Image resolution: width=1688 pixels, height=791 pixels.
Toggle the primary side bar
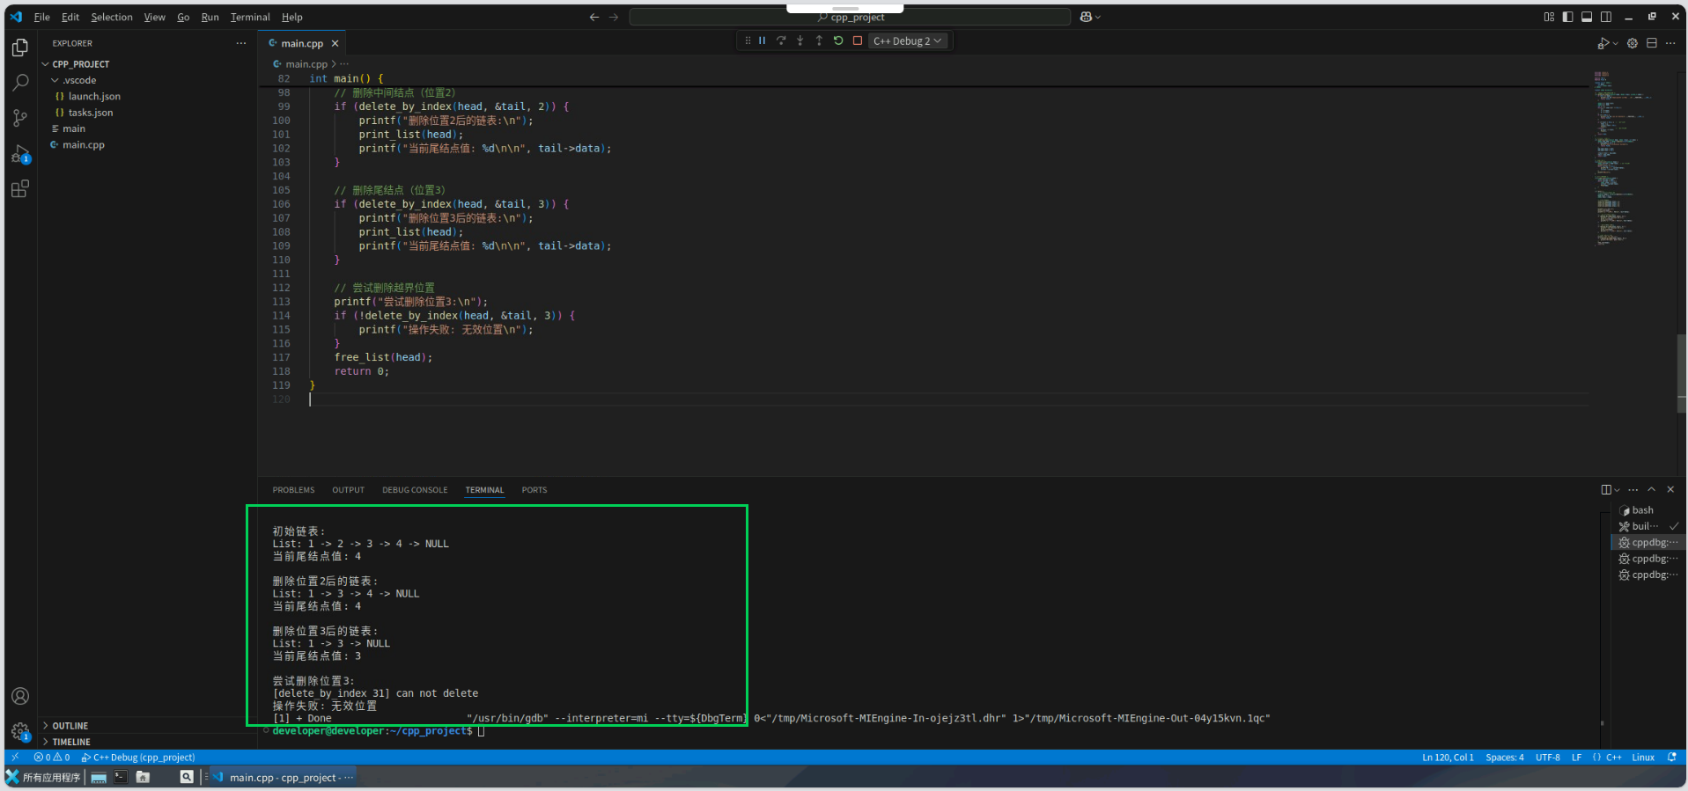1568,17
